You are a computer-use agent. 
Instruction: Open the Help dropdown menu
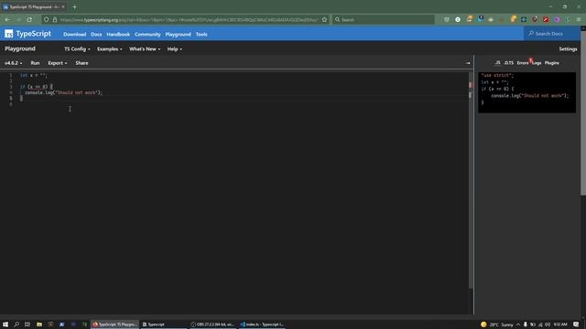click(175, 48)
